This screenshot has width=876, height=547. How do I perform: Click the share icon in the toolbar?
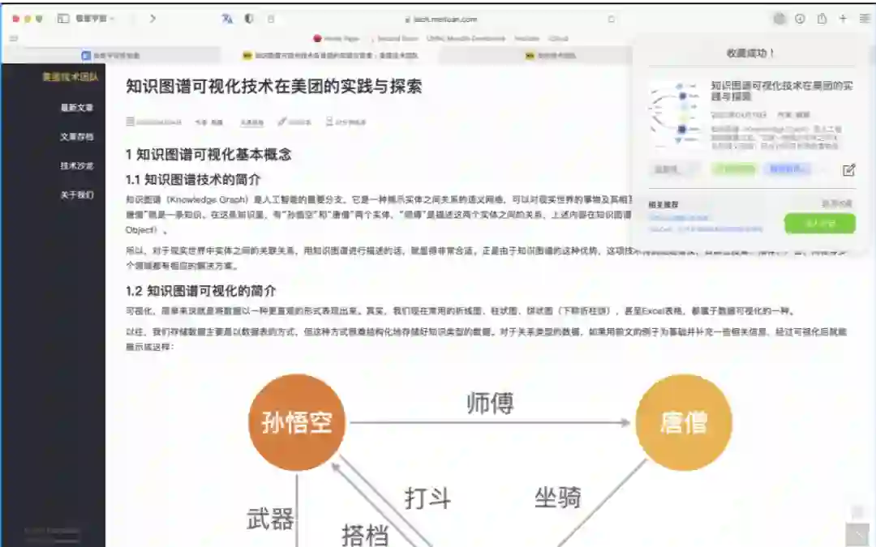[x=822, y=19]
